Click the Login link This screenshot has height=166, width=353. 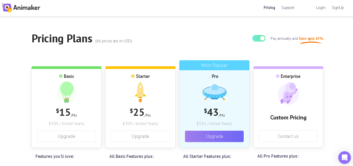tap(321, 8)
